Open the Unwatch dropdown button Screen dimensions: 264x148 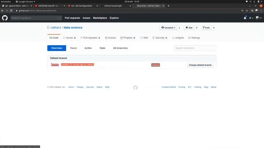coord(168,28)
